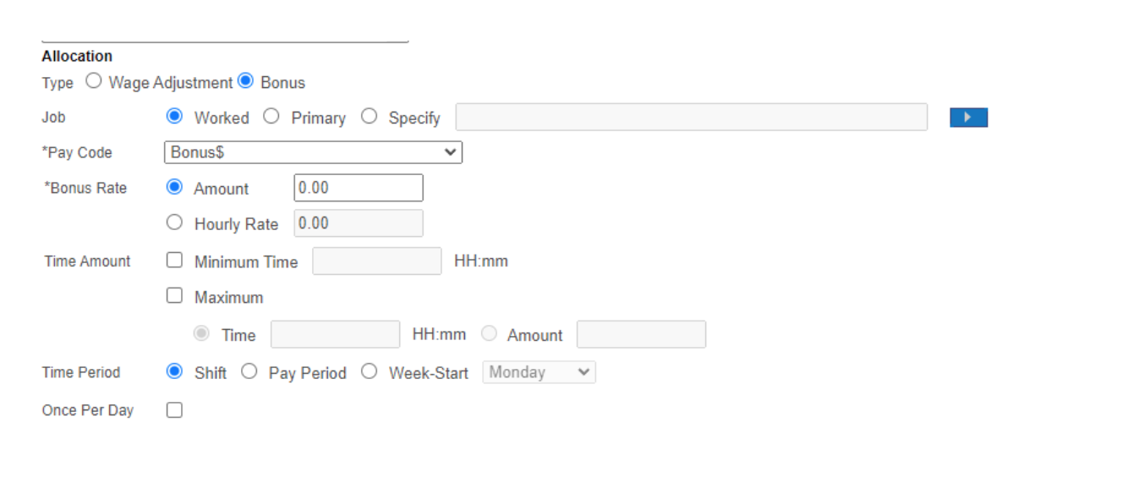Enable the Minimum Time checkbox
Screen dimensions: 1128x489
175,261
